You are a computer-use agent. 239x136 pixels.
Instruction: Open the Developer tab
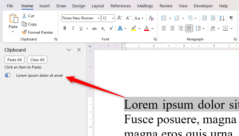(x=203, y=6)
